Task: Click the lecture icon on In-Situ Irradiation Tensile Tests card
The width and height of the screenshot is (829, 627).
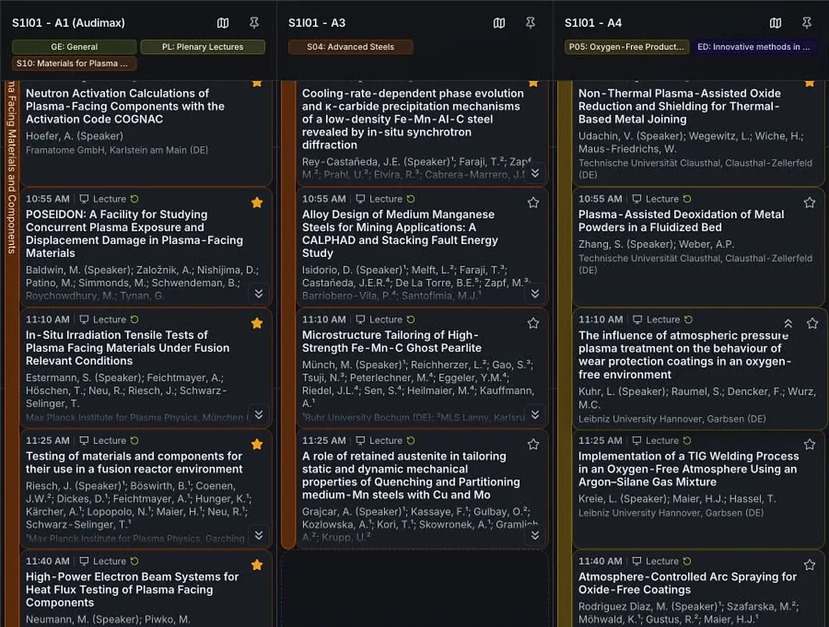Action: tap(84, 320)
